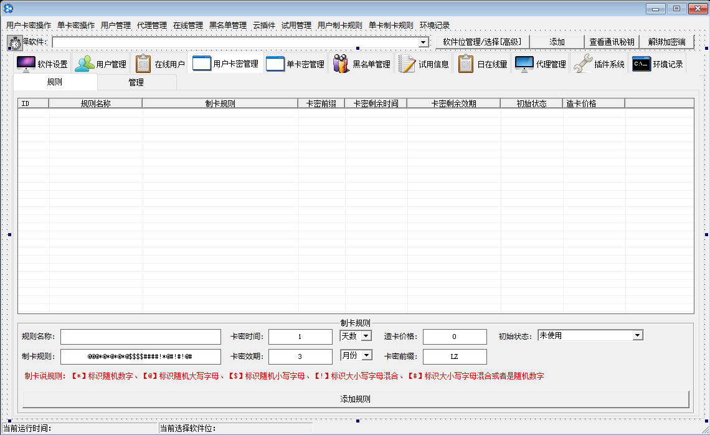The image size is (710, 435).
Task: Open 用户管理 via its people icon
Action: [x=85, y=64]
